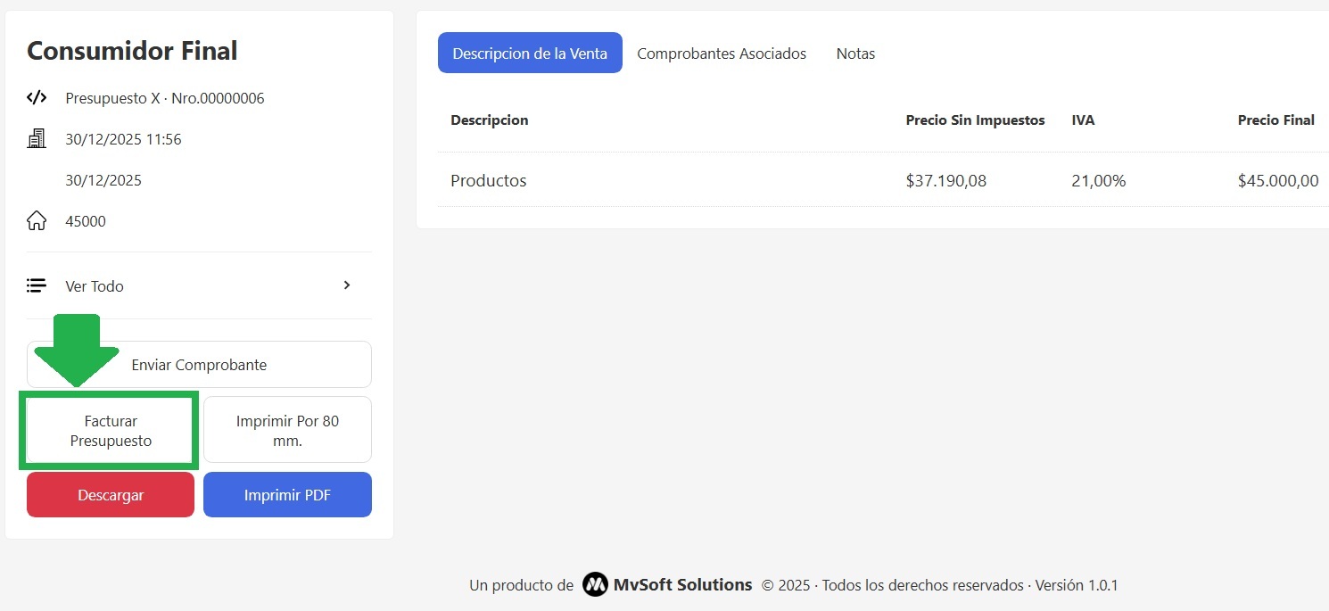Screen dimensions: 1329x611
Task: Expand Ver Todo using the chevron arrow
Action: 347,285
